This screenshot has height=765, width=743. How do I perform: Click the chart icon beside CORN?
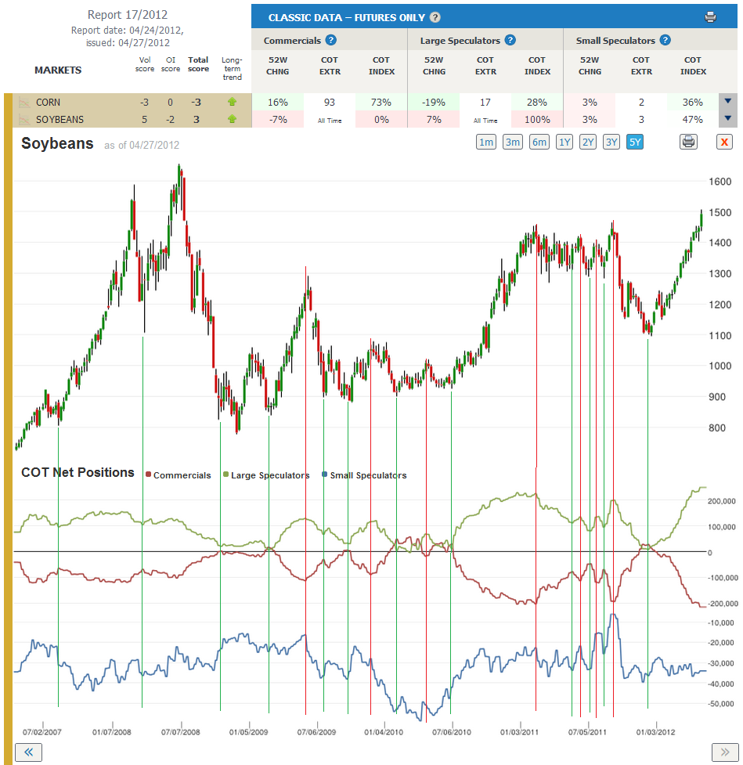(24, 103)
